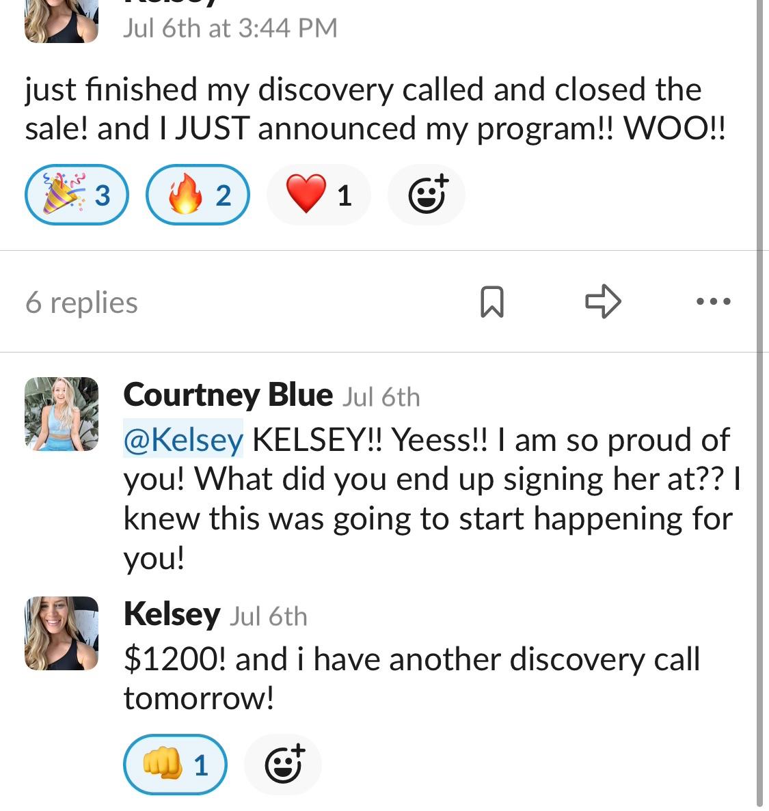The height and width of the screenshot is (811, 769).
Task: Open Courtney Blue's profile picture
Action: tap(61, 414)
